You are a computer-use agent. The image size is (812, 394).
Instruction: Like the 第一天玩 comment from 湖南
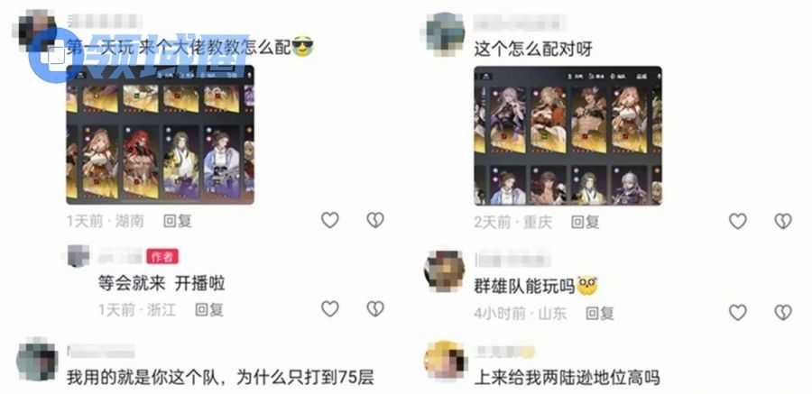330,221
